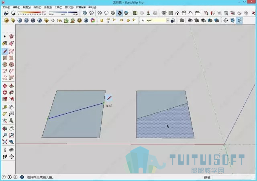The height and width of the screenshot is (181, 257).
Task: Click the Previous view tool
Action: pyautogui.click(x=11, y=142)
